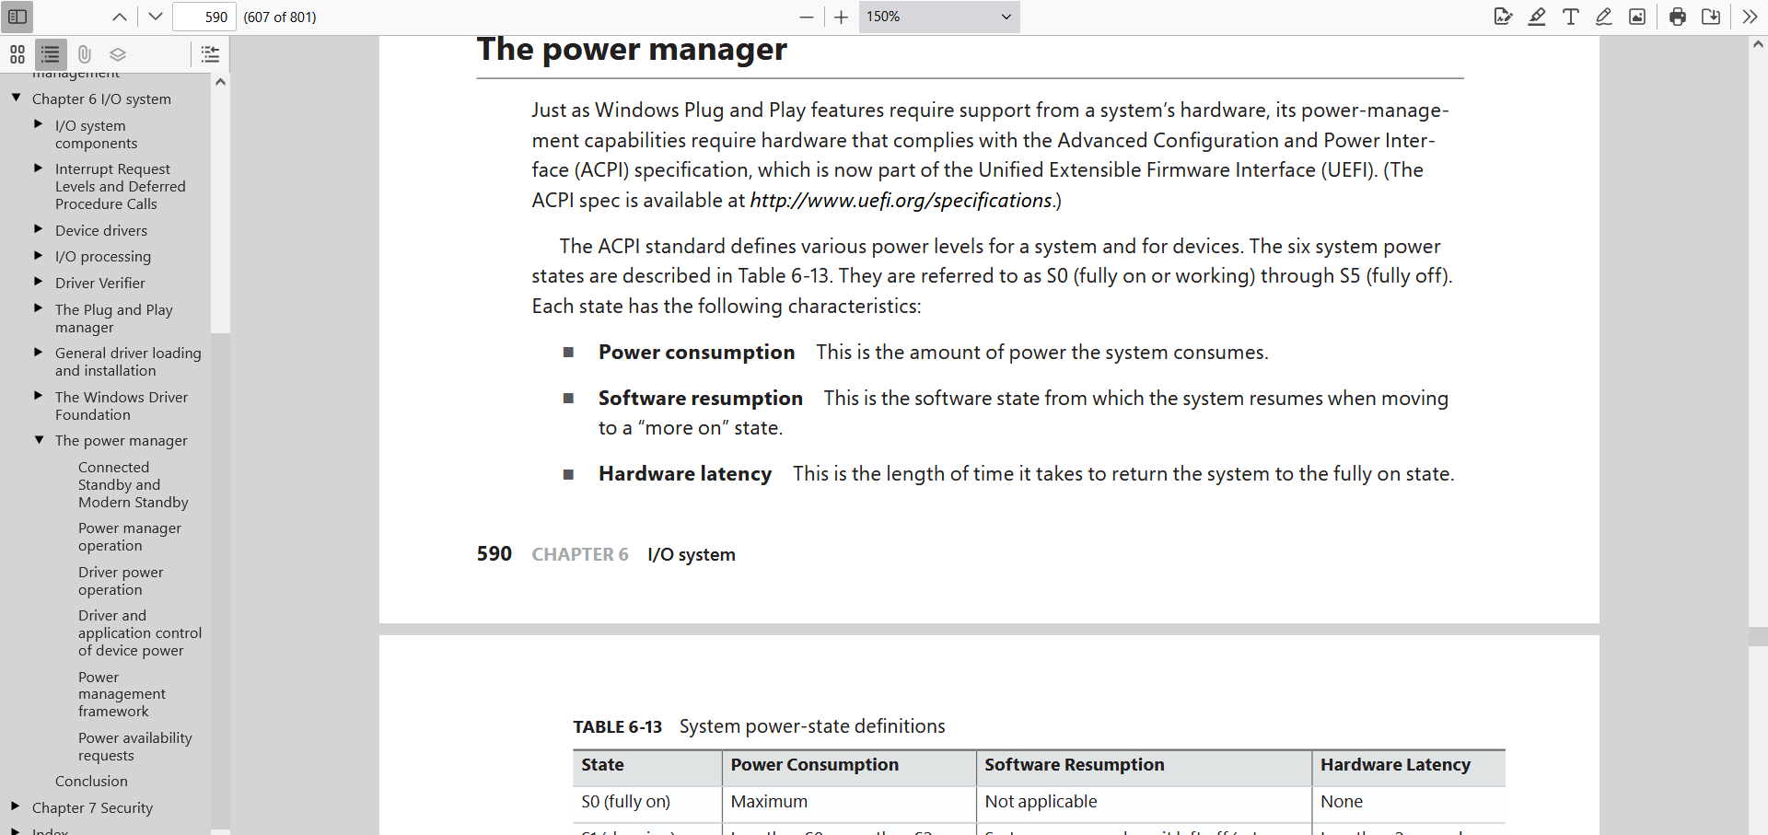Viewport: 1768px width, 835px height.
Task: Click the "State" table column header
Action: [602, 765]
